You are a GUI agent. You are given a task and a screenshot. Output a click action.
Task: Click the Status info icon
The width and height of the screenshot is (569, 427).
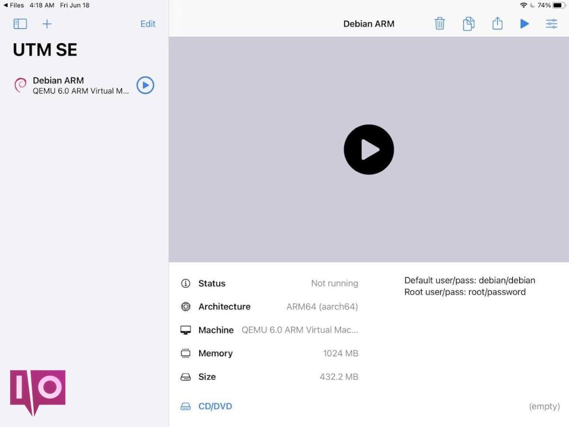coord(185,283)
